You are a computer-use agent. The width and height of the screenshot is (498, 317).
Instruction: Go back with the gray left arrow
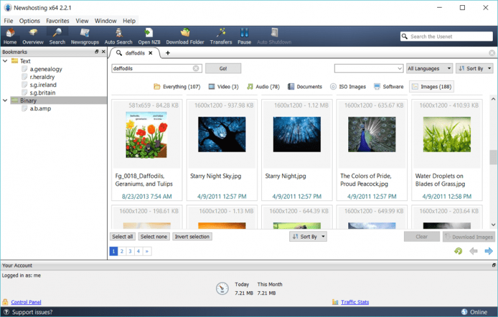473,252
